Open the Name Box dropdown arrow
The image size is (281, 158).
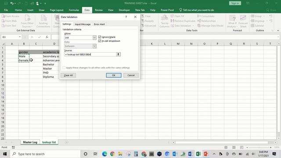click(20, 37)
